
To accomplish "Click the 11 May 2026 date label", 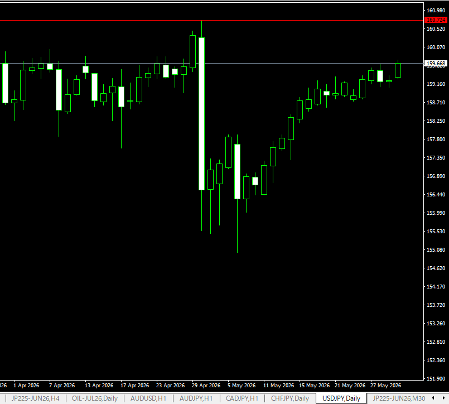I will [x=279, y=386].
